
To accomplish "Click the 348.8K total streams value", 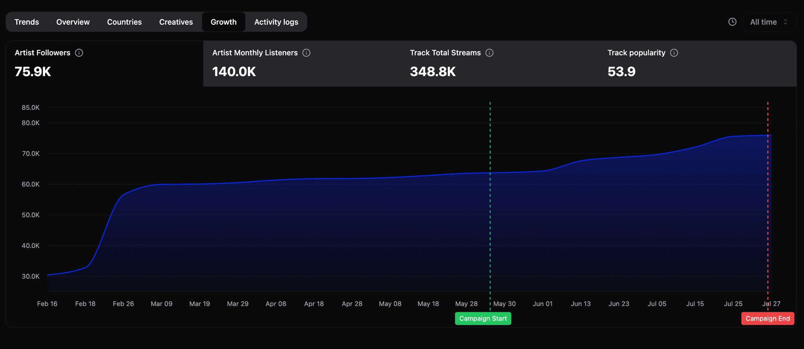I will tap(433, 72).
